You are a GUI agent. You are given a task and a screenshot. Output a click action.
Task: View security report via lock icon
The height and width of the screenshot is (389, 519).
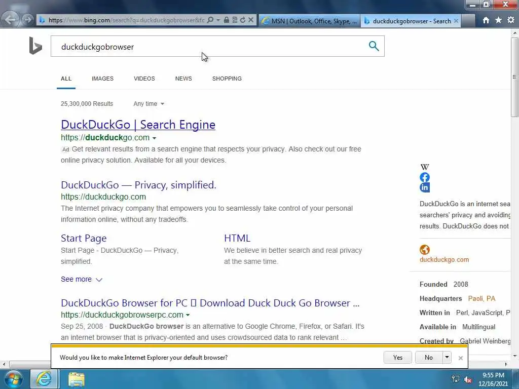pos(227,20)
